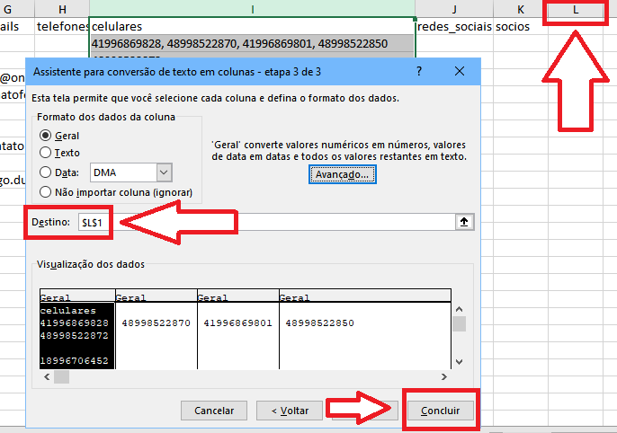Click the help question mark icon
The width and height of the screenshot is (617, 433).
click(x=419, y=70)
